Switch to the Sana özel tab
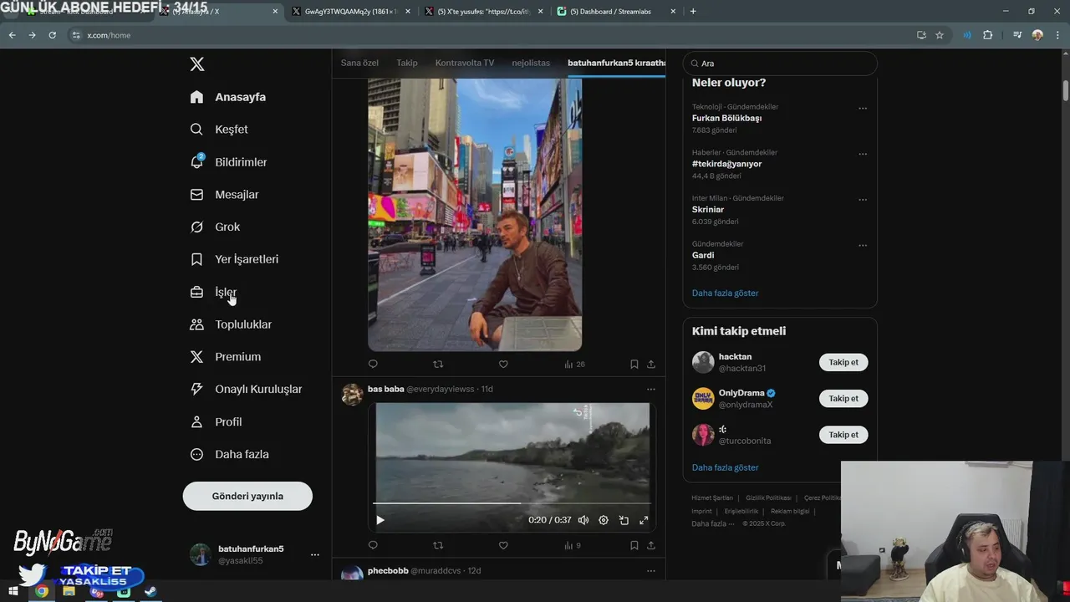The image size is (1070, 602). 359,63
